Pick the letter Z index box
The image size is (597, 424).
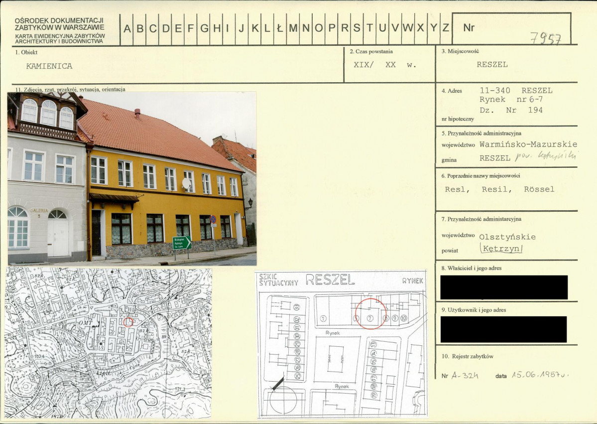446,28
